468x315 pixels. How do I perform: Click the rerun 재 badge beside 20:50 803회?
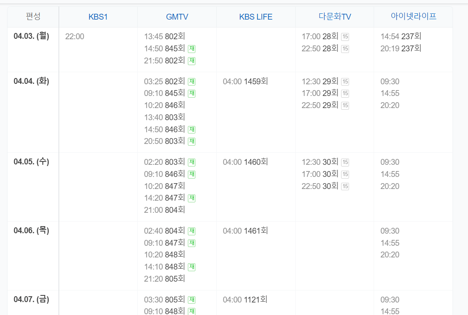pyautogui.click(x=192, y=141)
